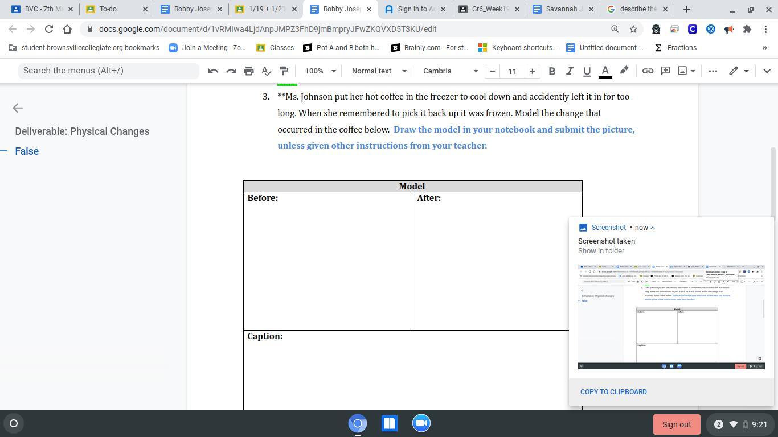
Task: Click the undo arrow icon
Action: coord(213,71)
